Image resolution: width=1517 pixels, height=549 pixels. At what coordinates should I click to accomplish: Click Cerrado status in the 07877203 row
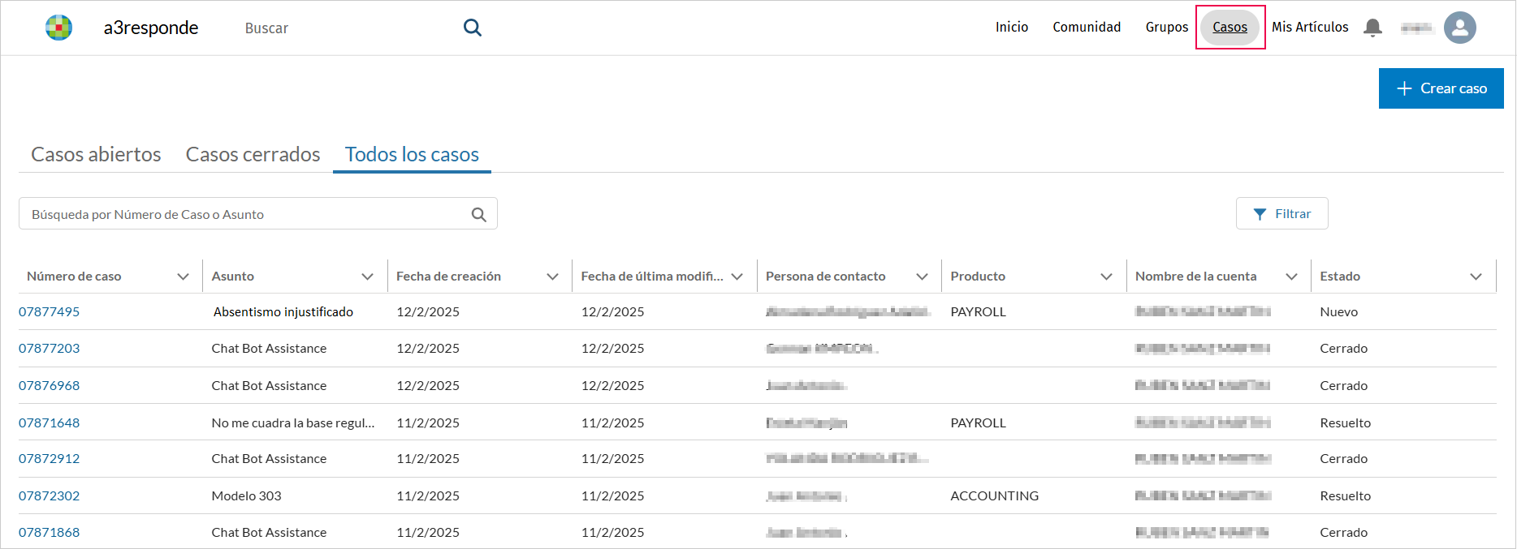coord(1343,348)
